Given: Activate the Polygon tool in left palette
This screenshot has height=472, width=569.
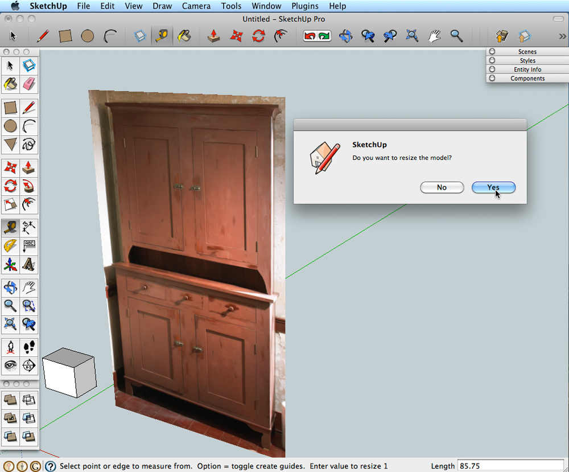Looking at the screenshot, I should click(10, 145).
